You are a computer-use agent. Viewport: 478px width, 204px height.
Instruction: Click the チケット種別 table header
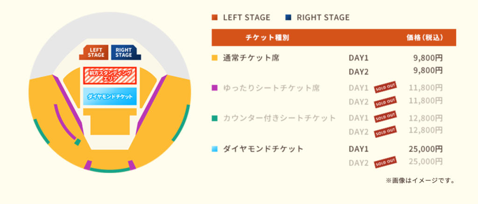[x=267, y=38]
